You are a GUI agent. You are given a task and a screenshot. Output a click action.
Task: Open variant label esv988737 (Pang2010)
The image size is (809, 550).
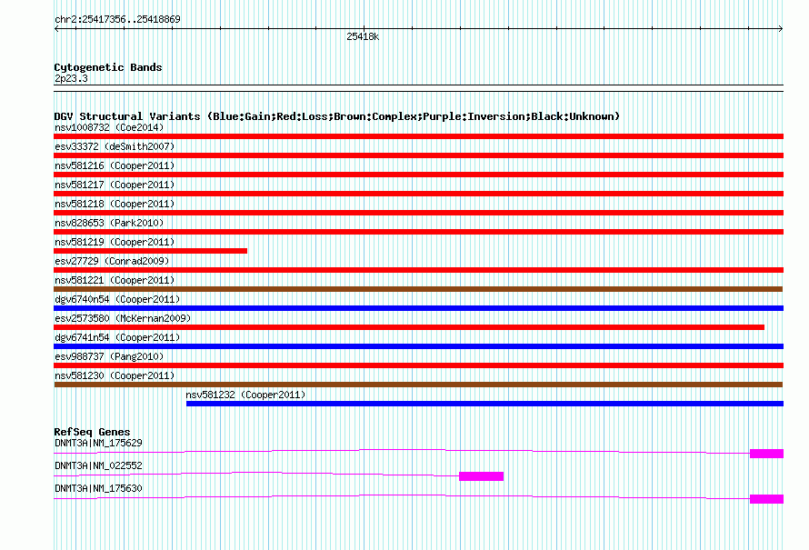coord(109,356)
